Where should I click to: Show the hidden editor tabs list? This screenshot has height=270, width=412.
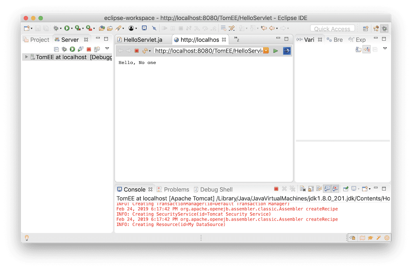tap(236, 39)
